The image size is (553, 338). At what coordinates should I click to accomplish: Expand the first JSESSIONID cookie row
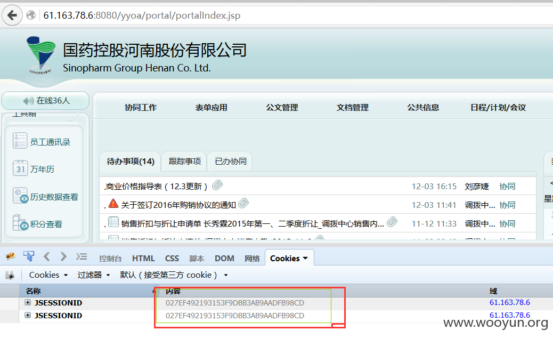(x=28, y=302)
